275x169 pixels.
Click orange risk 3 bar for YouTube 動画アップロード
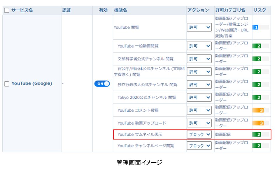click(x=258, y=123)
